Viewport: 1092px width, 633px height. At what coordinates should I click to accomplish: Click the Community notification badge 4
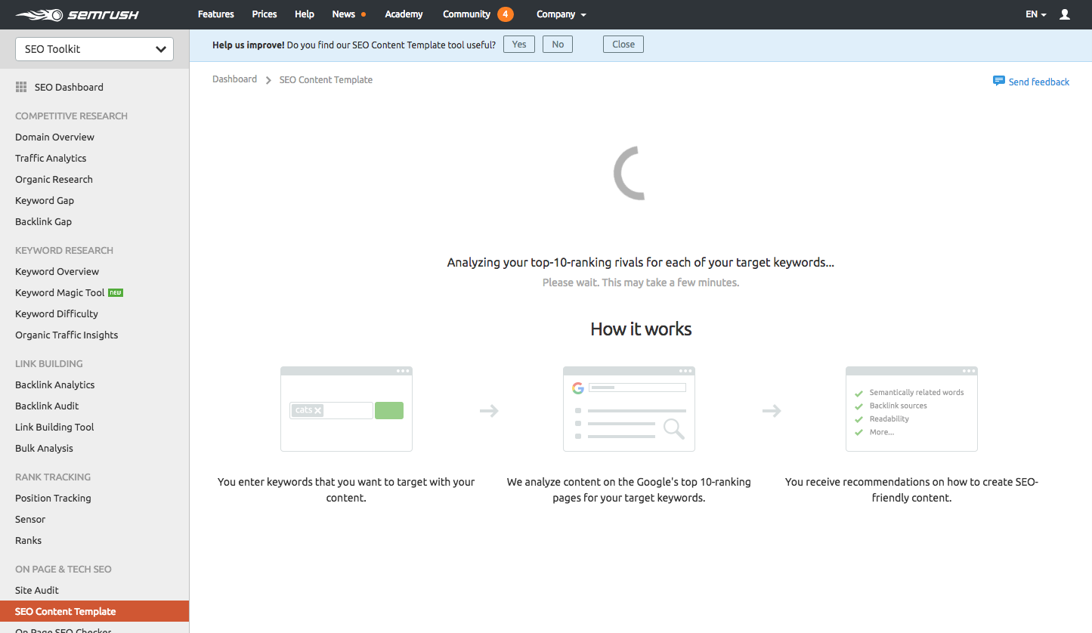coord(506,14)
